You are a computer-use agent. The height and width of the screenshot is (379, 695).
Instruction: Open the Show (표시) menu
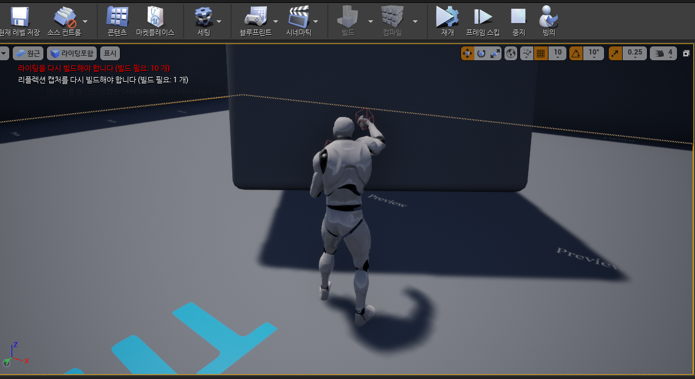pyautogui.click(x=109, y=53)
